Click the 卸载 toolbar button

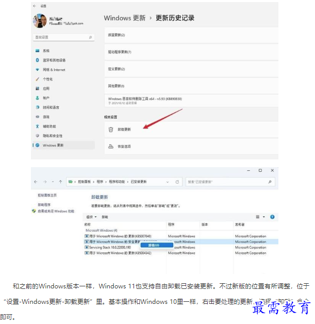click(x=105, y=217)
